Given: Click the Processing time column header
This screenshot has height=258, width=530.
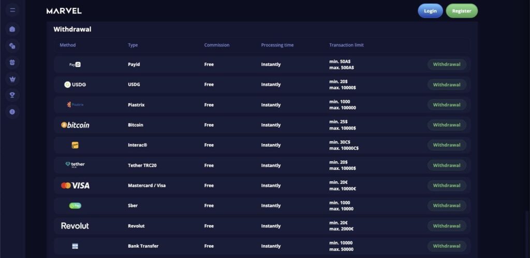Looking at the screenshot, I should (277, 45).
